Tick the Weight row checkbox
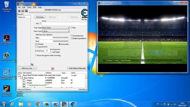This screenshot has width=190, height=107. pos(24,83)
